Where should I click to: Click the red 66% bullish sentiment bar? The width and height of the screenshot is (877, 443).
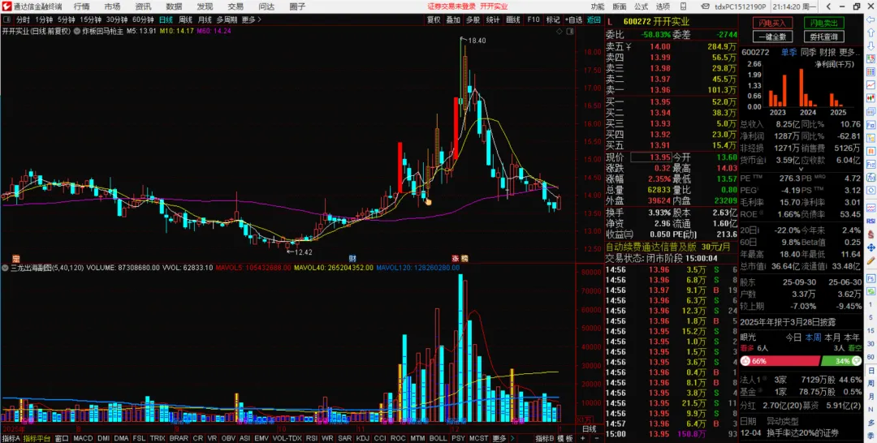[x=780, y=361]
